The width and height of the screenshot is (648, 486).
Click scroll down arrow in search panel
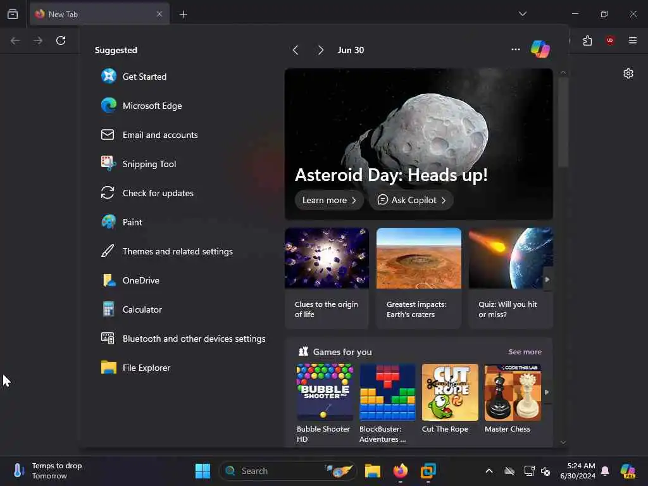click(x=563, y=442)
